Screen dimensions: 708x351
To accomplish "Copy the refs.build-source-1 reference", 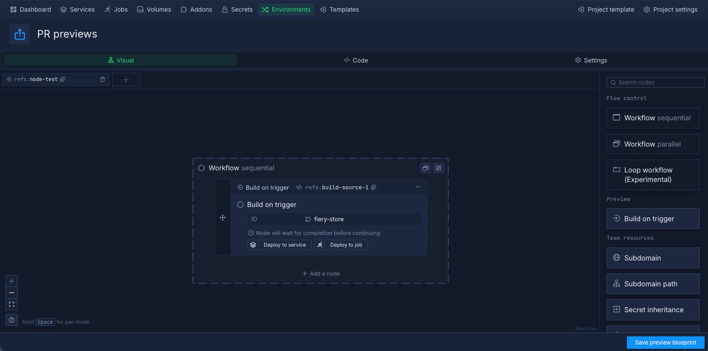I will pos(374,188).
